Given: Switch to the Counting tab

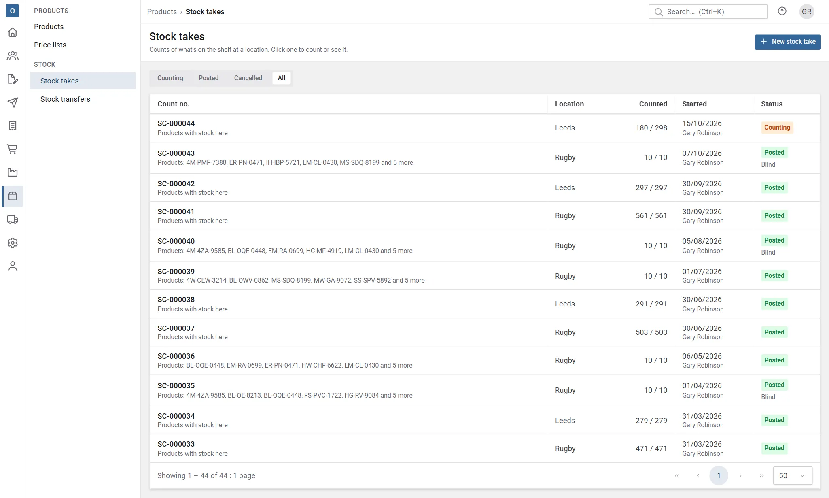Looking at the screenshot, I should pos(170,78).
